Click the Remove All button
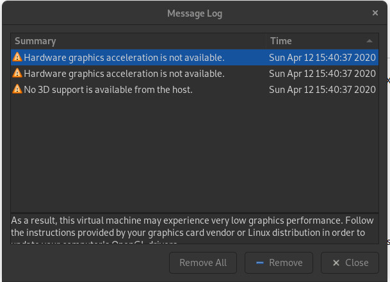This screenshot has height=282, width=390. click(203, 263)
